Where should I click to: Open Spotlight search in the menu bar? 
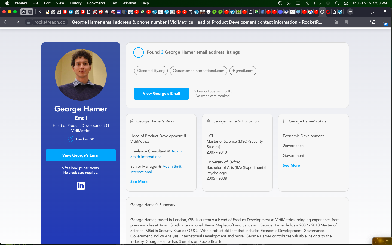pyautogui.click(x=337, y=3)
